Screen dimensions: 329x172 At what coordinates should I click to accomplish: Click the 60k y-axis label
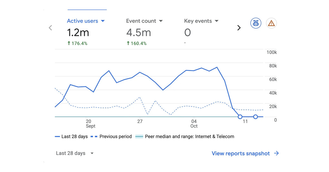point(273,79)
